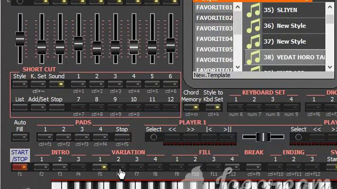
Task: Open the FAVORITE03 bank
Action: tap(214, 28)
